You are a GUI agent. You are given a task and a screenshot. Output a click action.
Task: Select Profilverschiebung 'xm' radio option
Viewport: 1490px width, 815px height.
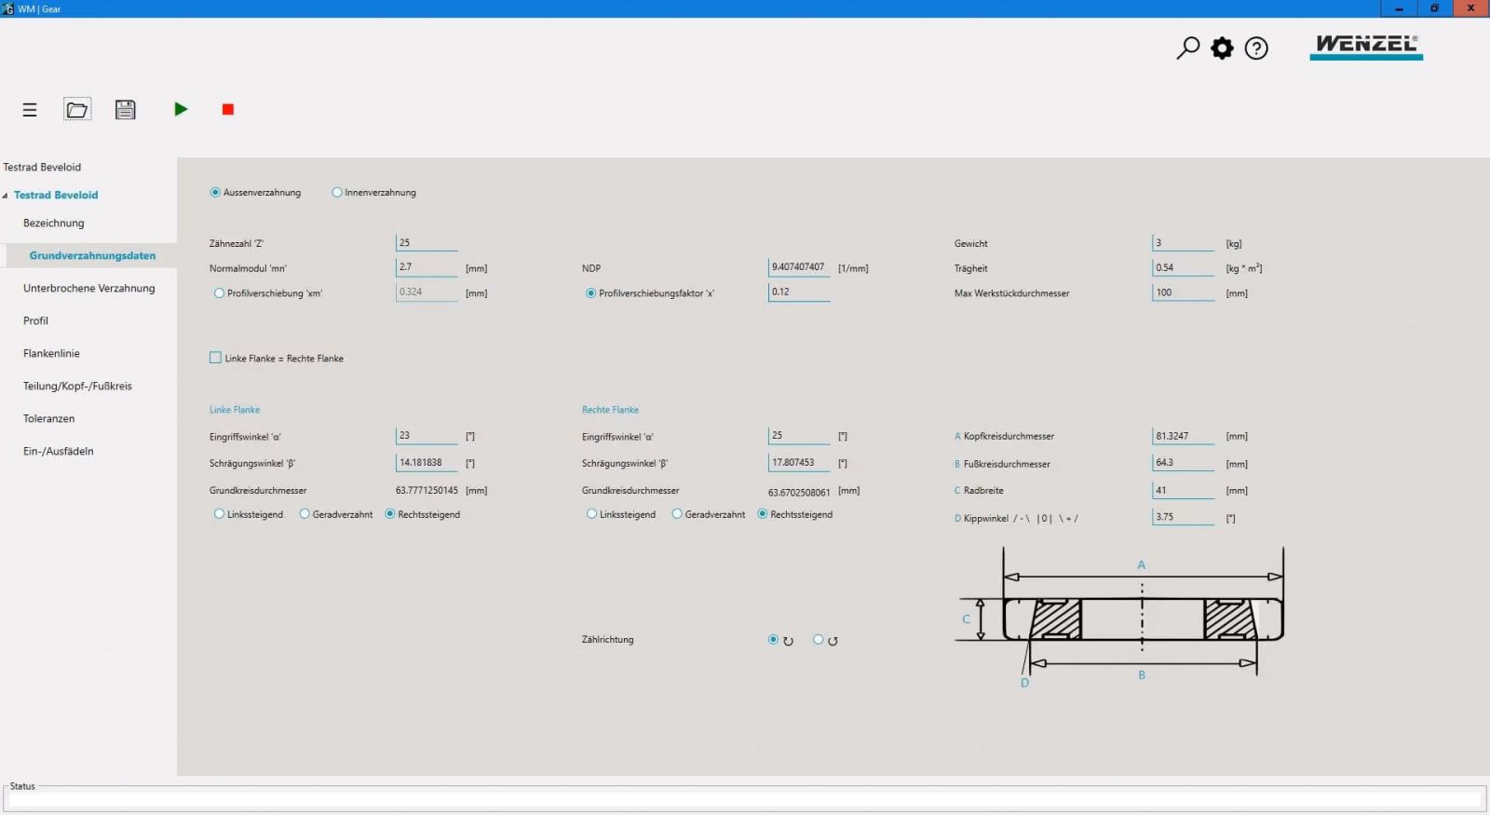(220, 293)
